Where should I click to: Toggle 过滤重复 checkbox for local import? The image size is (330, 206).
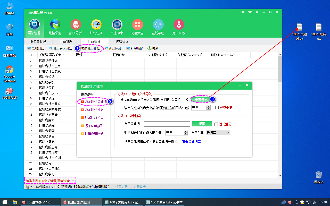coord(217,107)
